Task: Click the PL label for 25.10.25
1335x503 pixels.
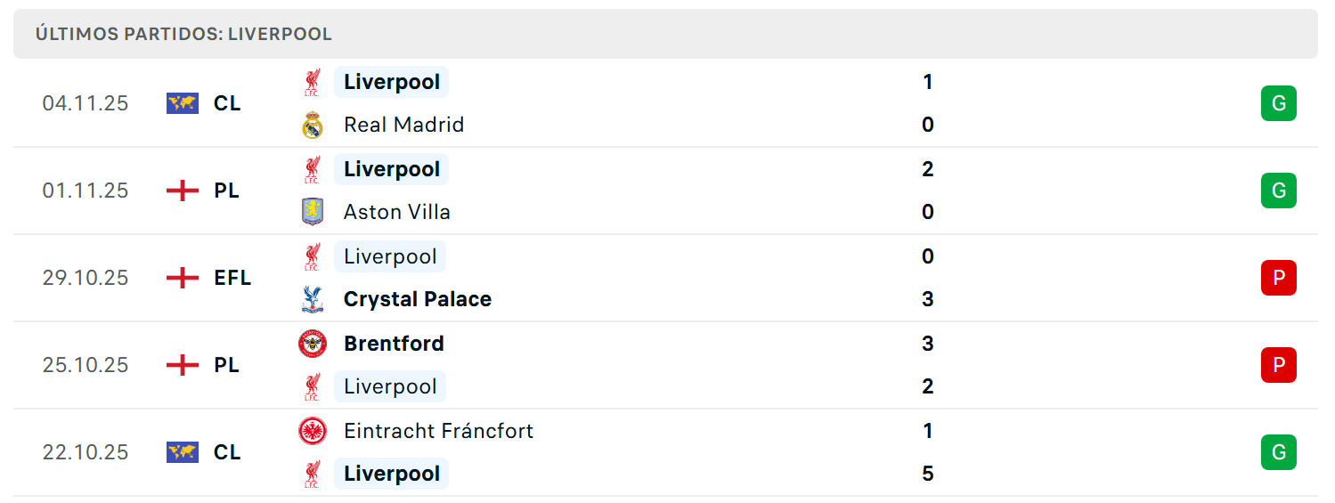Action: tap(227, 365)
